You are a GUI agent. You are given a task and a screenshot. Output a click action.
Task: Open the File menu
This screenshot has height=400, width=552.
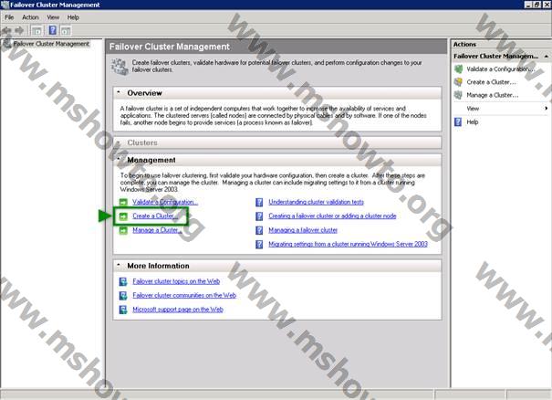coord(9,17)
